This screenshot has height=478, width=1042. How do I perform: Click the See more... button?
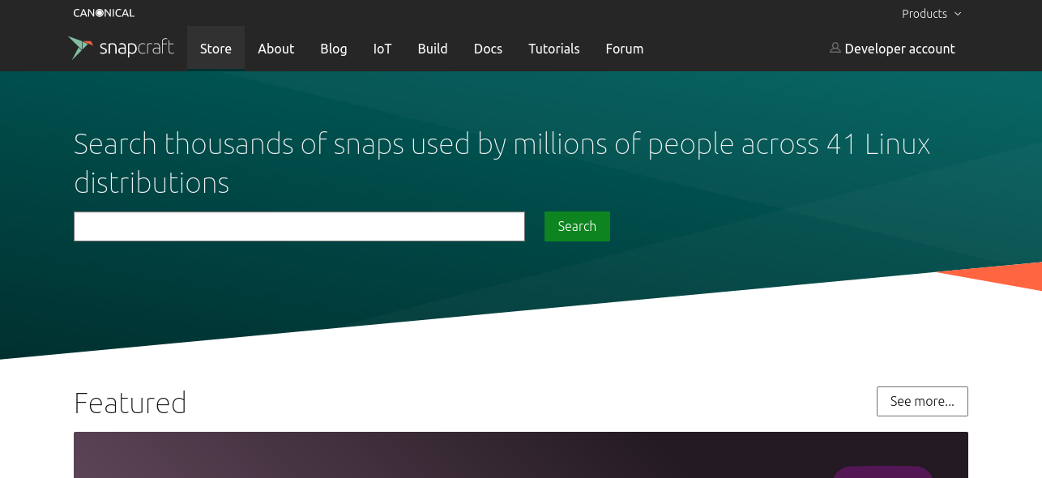coord(922,401)
